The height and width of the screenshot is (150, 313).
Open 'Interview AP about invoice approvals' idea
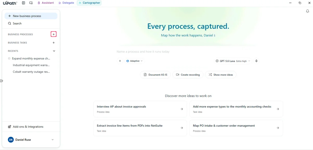pyautogui.click(x=140, y=109)
